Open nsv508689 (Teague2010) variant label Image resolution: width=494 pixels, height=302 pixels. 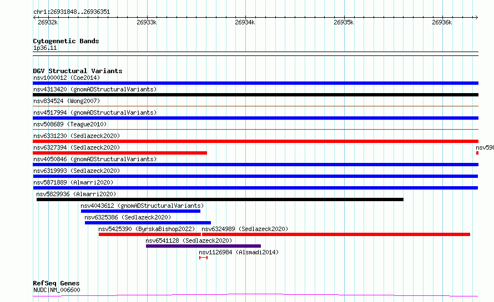(70, 124)
